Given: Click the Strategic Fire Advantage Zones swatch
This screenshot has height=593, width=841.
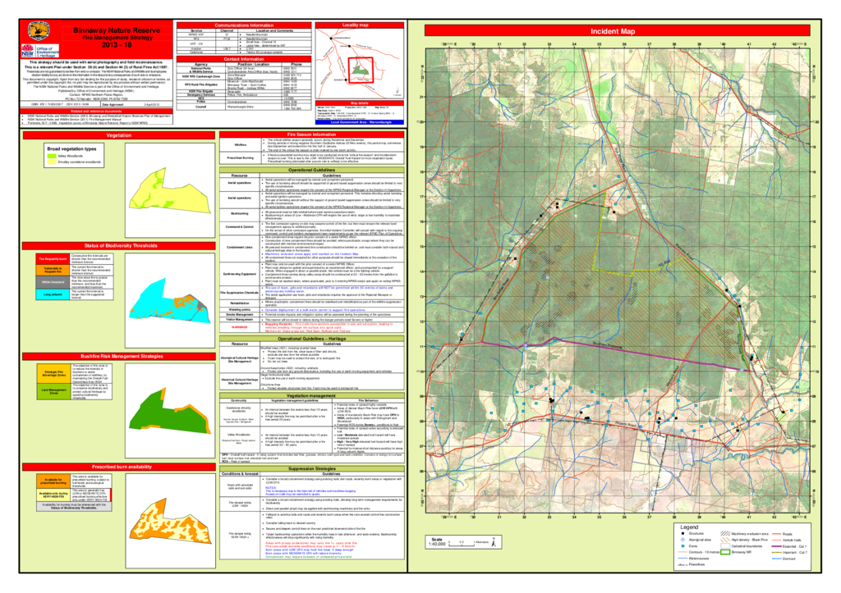Looking at the screenshot, I should [53, 373].
